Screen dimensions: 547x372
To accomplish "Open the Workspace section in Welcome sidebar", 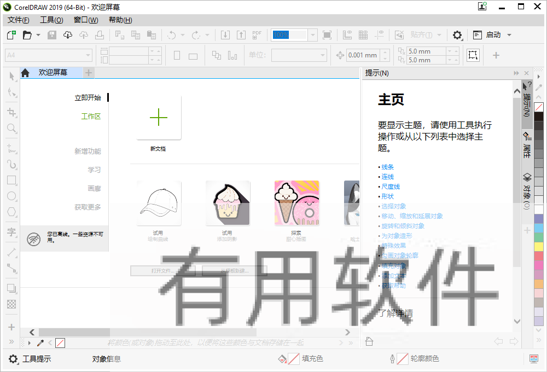I will [x=91, y=116].
